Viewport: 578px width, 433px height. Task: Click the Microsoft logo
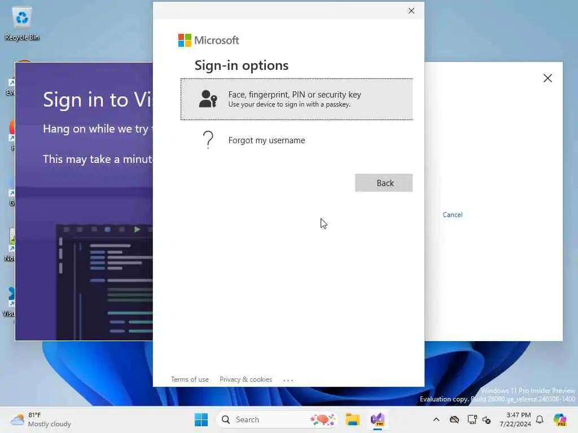point(209,40)
